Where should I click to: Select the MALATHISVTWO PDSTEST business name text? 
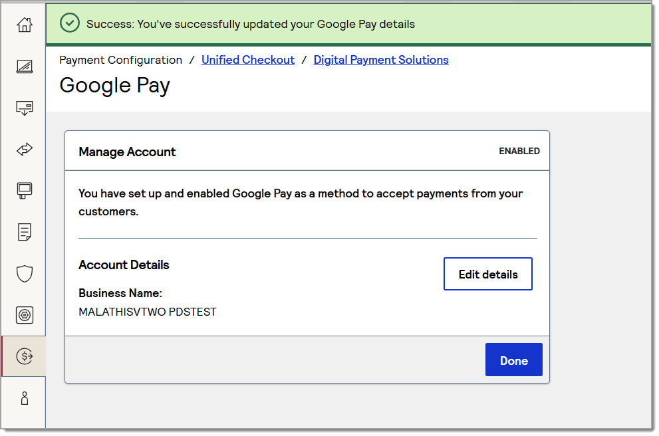pyautogui.click(x=147, y=312)
